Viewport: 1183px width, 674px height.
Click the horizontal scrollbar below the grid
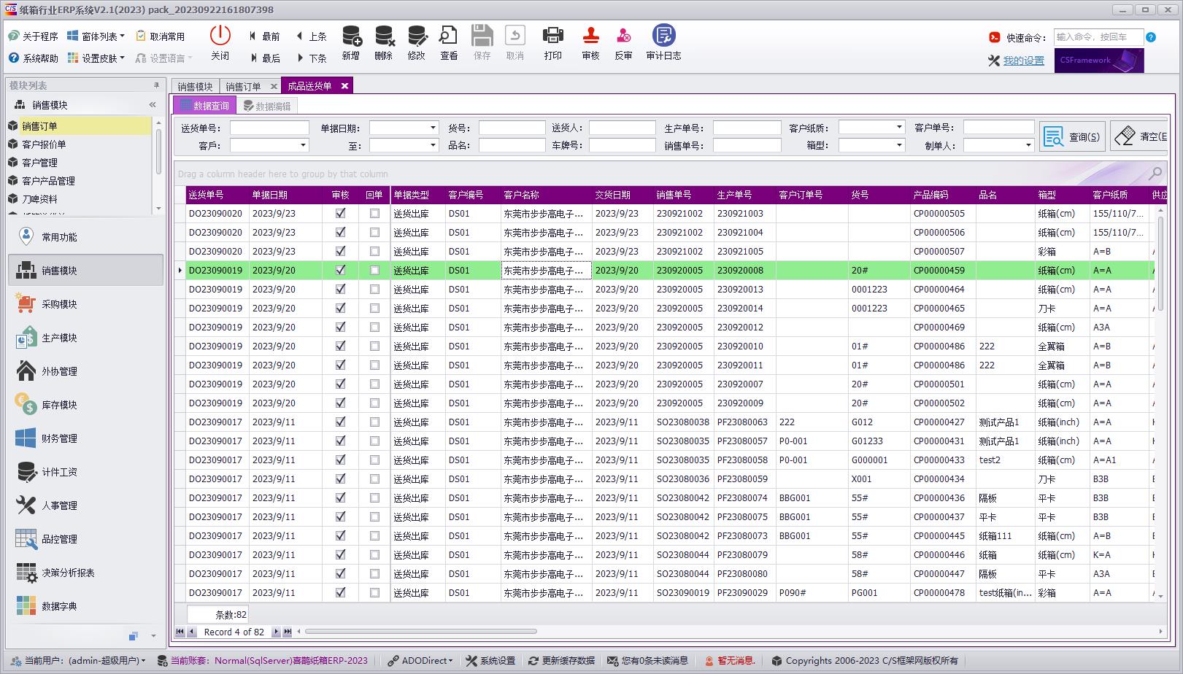click(421, 632)
